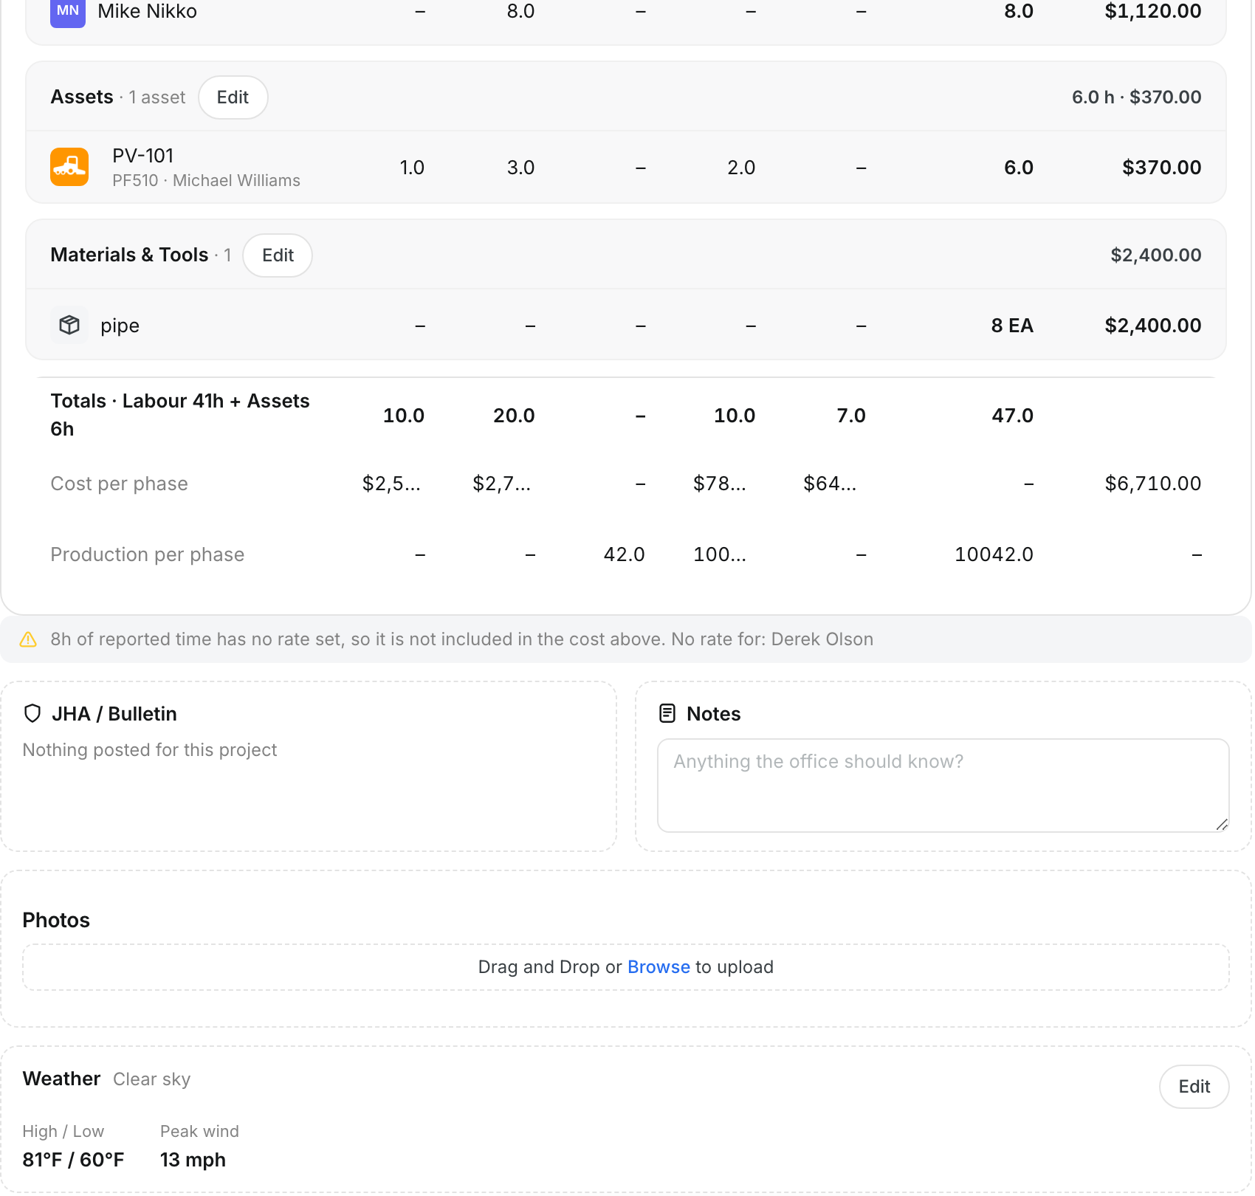Click the truncated $2,7... cost per phase value
Viewport: 1255px width, 1196px height.
click(502, 484)
